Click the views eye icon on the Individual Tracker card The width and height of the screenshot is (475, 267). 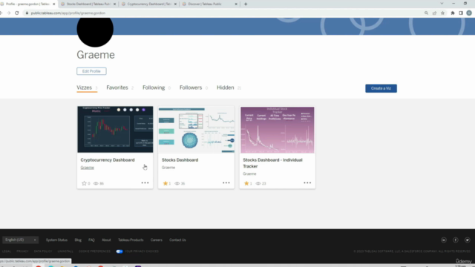(x=258, y=183)
